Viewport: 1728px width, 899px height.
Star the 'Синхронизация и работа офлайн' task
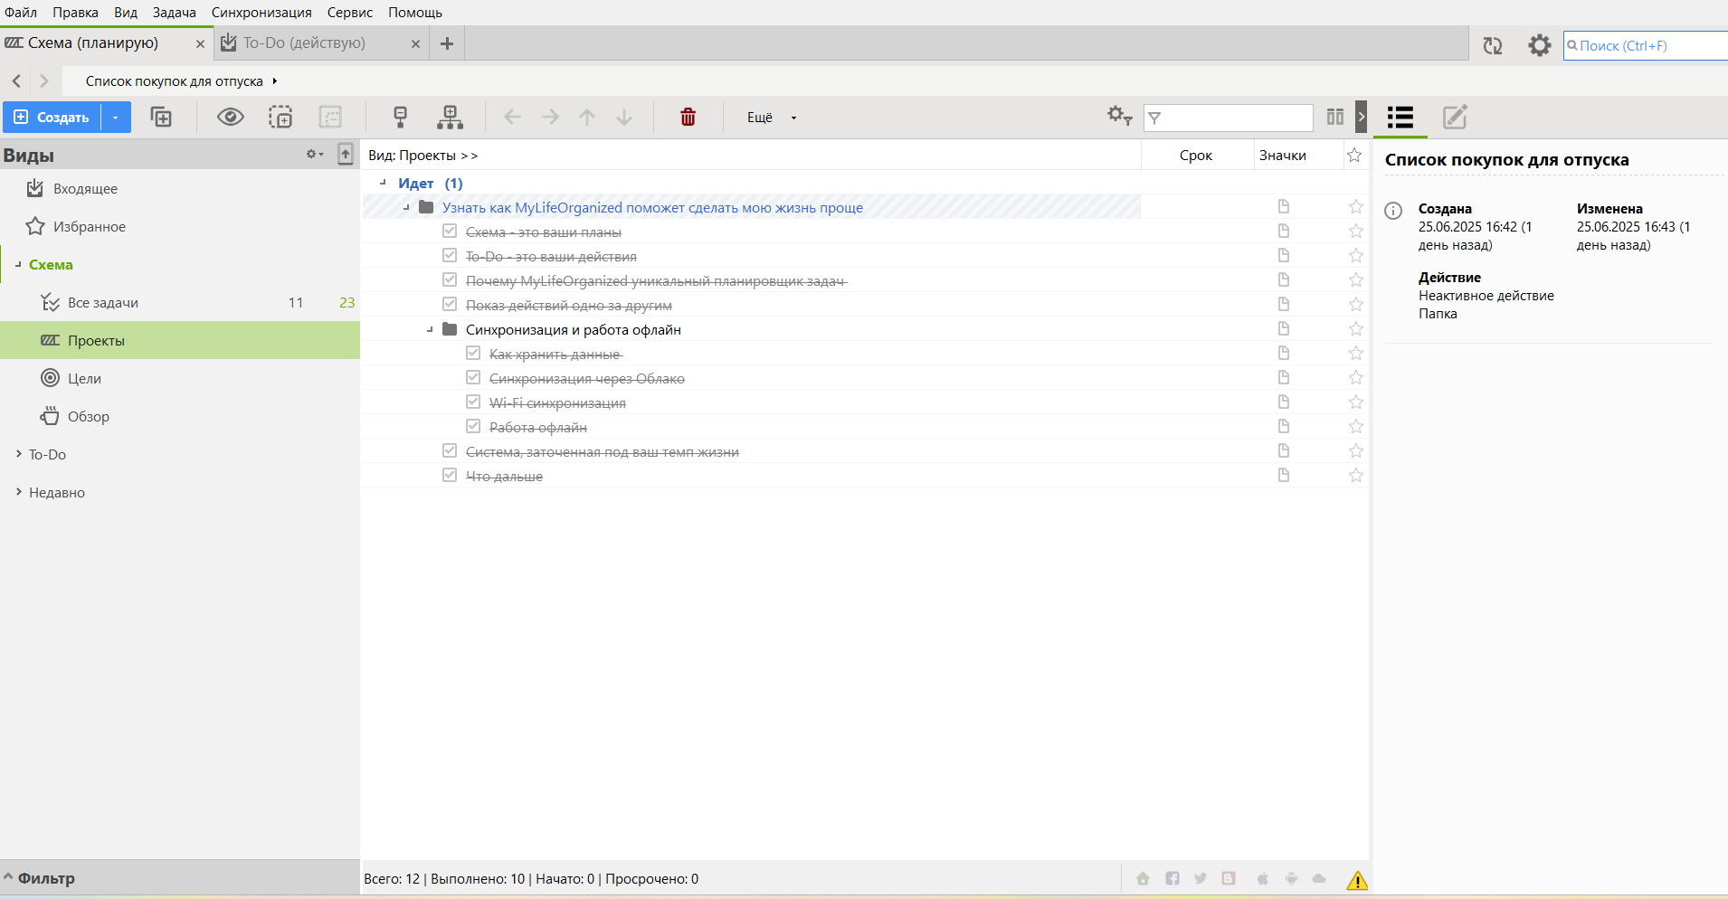1355,329
